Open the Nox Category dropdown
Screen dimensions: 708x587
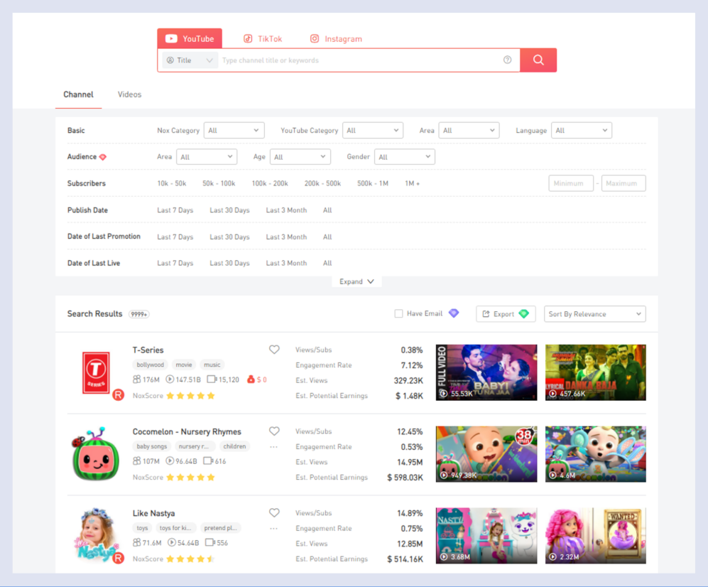[234, 130]
